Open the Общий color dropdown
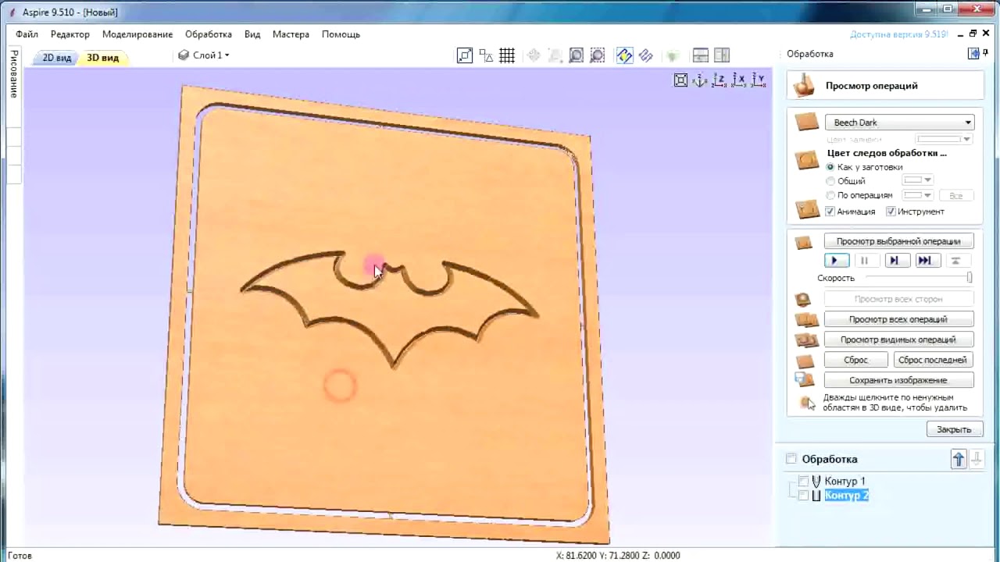Screen dimensions: 1000x562 (x=917, y=181)
